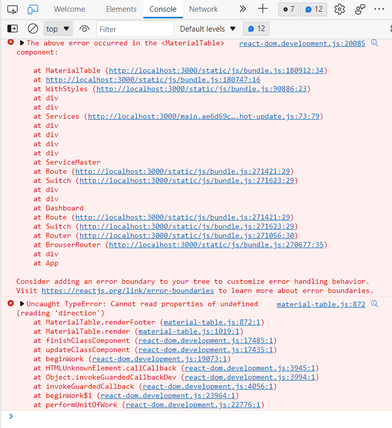Clear the console with the ban icon

point(33,29)
